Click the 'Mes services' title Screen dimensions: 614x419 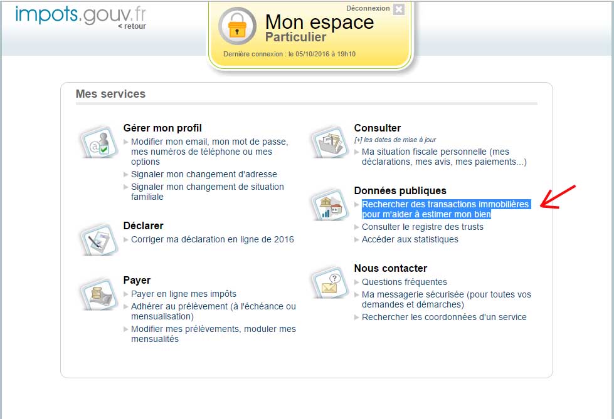[x=110, y=94]
